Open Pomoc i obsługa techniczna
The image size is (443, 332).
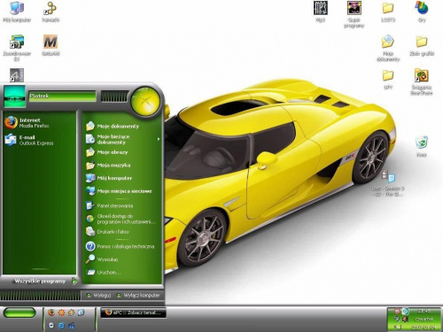122,246
